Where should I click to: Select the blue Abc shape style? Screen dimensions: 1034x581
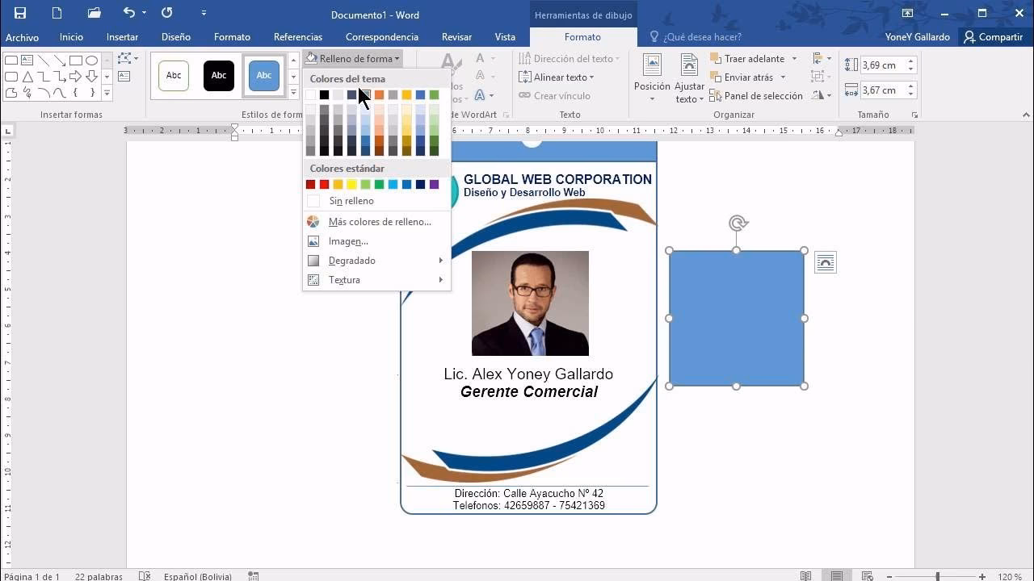tap(264, 76)
